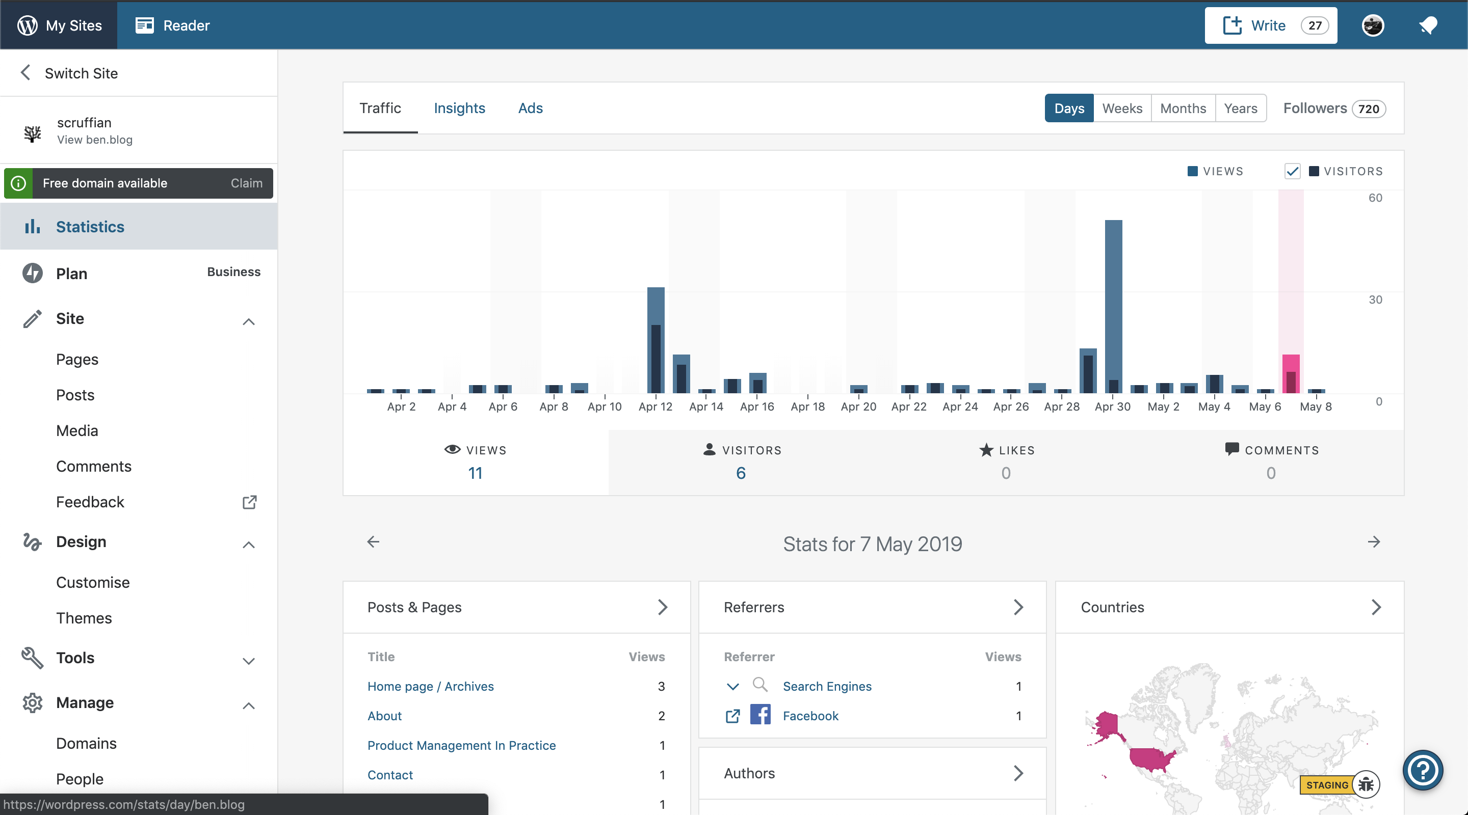Click the Site pencil icon
This screenshot has width=1468, height=815.
pos(33,318)
